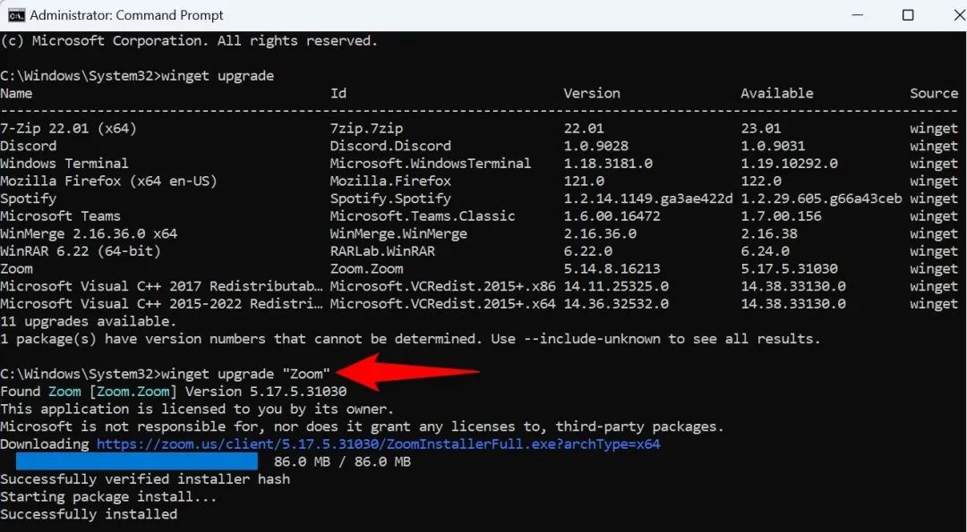Click the "Successfully installed" line
967x532 pixels.
[89, 514]
